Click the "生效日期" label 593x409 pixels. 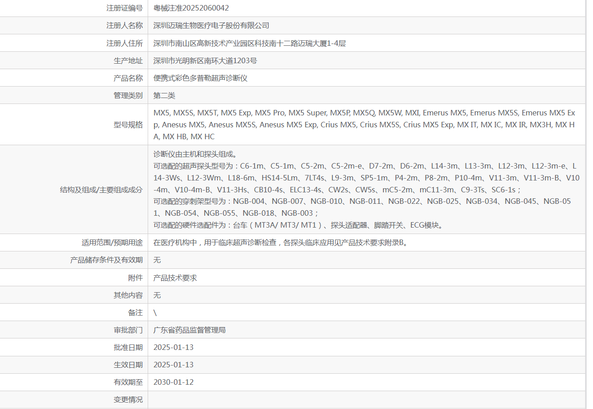(x=128, y=365)
